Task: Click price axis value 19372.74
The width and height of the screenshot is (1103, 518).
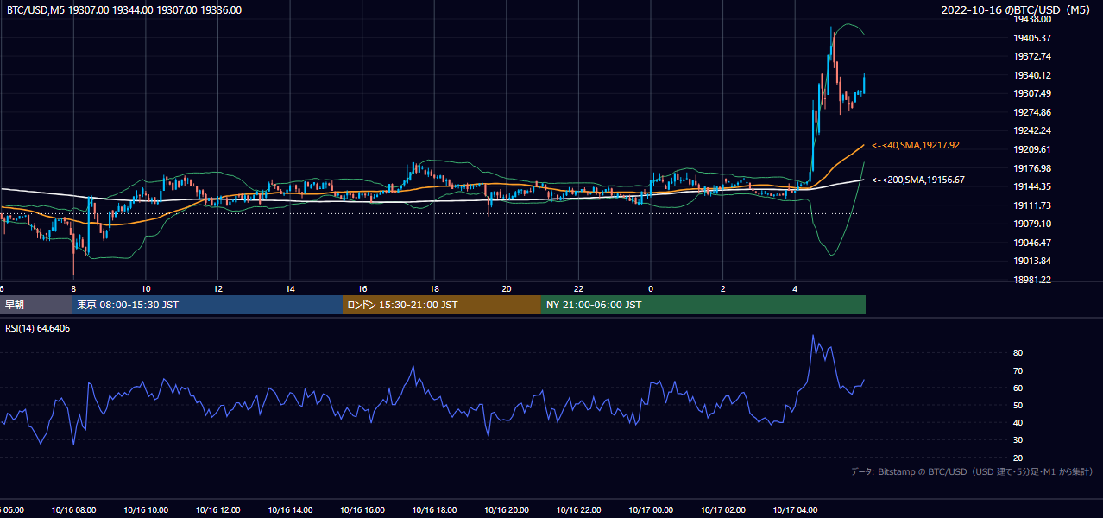Action: coord(1031,56)
